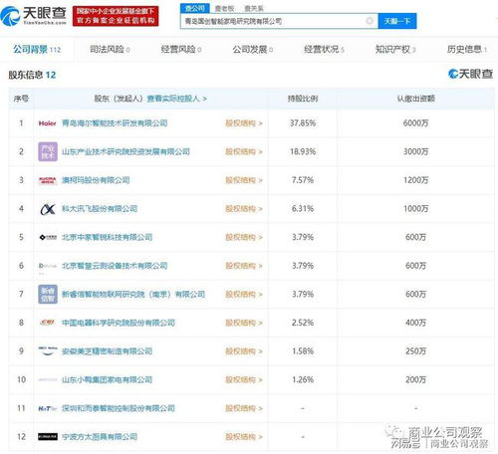Viewport: 498px width, 454px height.
Task: Click the black 宁波方太 logo in row 12
Action: (x=48, y=437)
